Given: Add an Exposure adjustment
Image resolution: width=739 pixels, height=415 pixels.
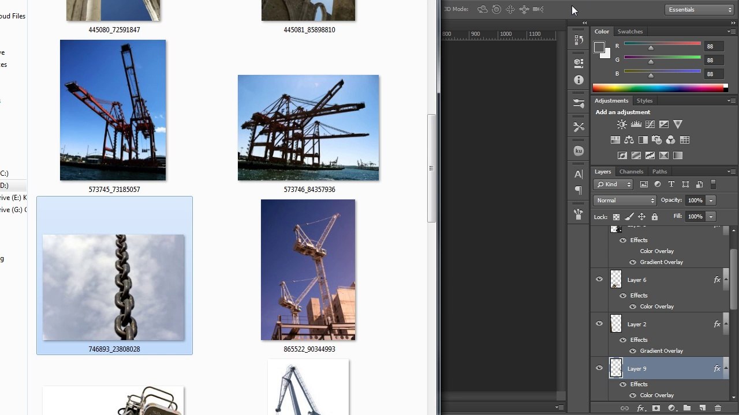Looking at the screenshot, I should click(664, 124).
